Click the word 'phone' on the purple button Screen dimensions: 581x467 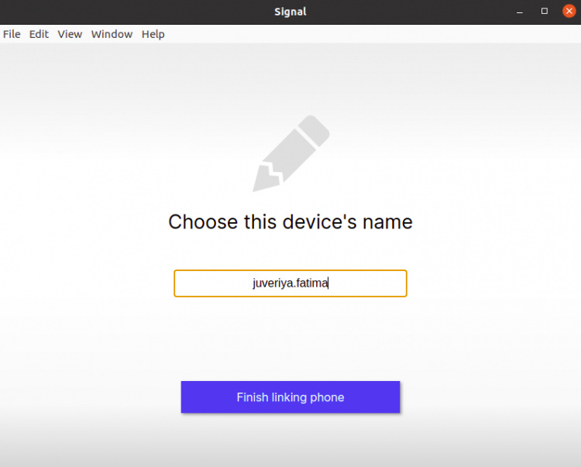pos(327,397)
